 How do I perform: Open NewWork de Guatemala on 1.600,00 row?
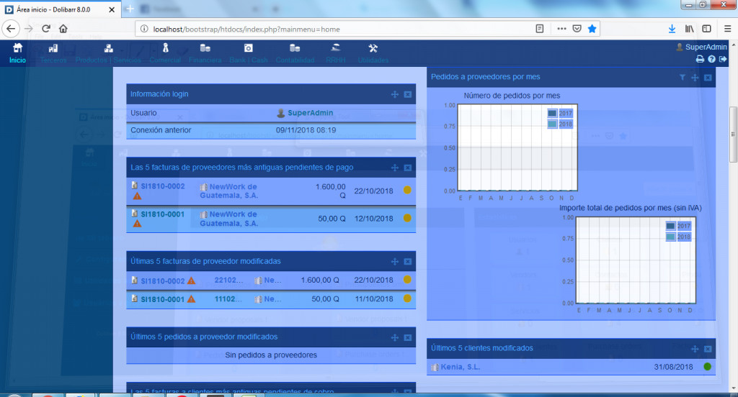pos(228,191)
